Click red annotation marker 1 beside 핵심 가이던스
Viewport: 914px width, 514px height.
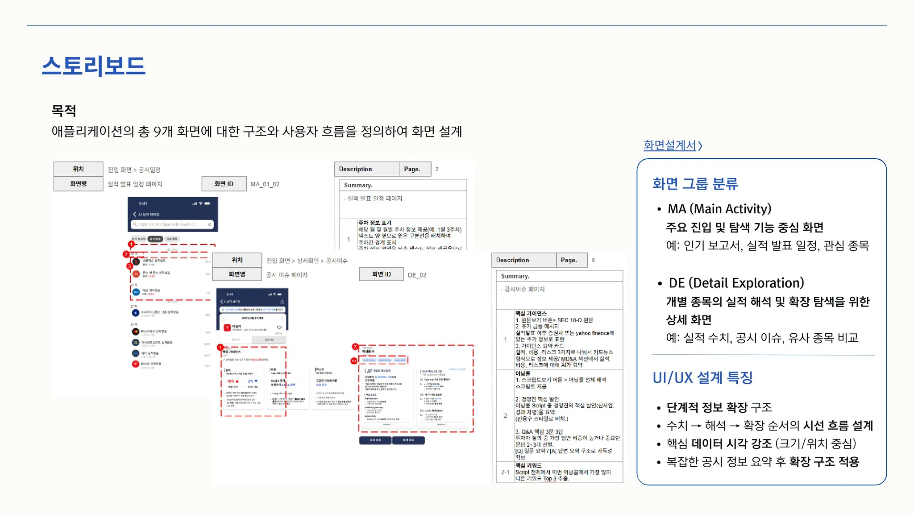[220, 347]
